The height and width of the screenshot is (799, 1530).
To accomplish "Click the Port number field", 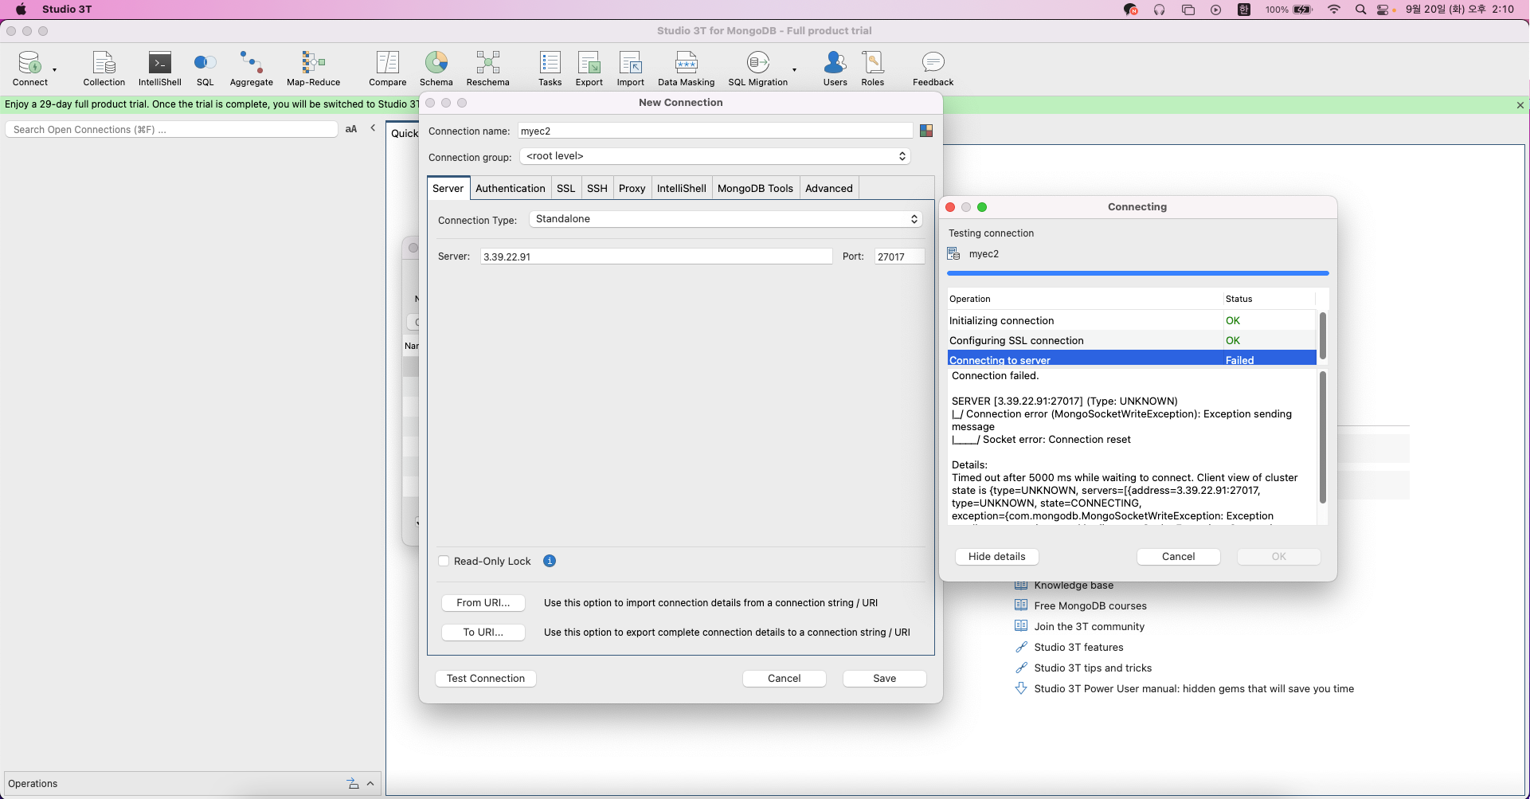I will 899,257.
